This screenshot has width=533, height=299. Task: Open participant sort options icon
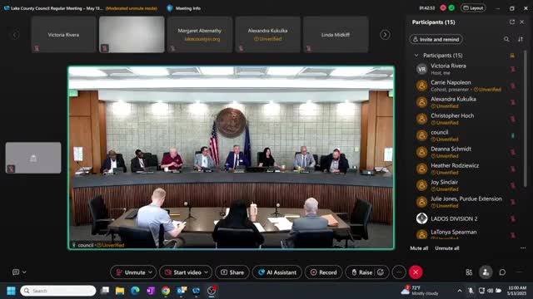pyautogui.click(x=521, y=39)
